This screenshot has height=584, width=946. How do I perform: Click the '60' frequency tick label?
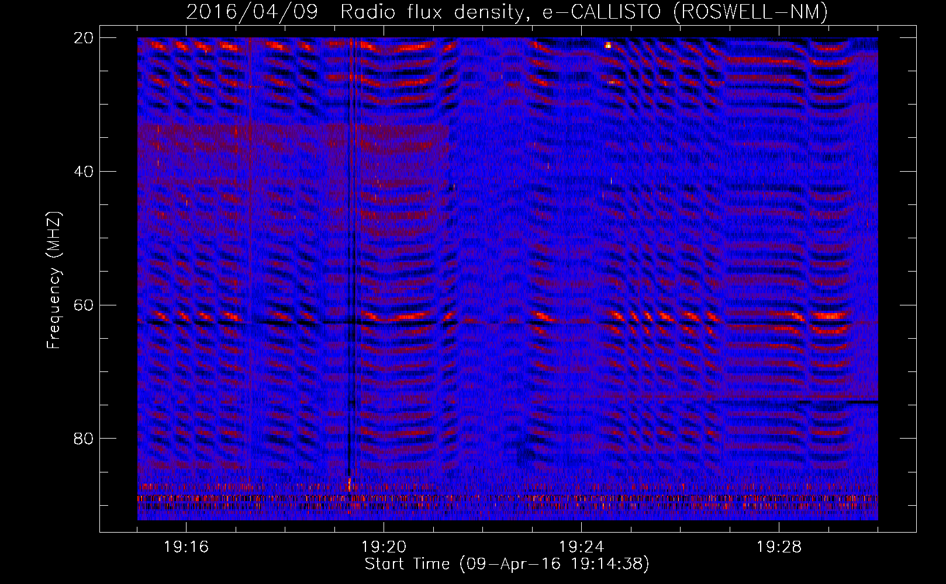pyautogui.click(x=84, y=305)
